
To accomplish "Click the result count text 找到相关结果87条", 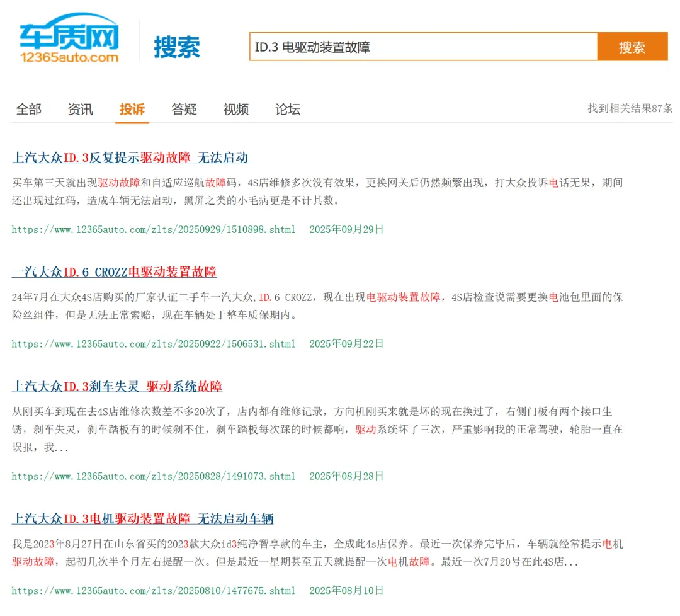I will pos(630,108).
